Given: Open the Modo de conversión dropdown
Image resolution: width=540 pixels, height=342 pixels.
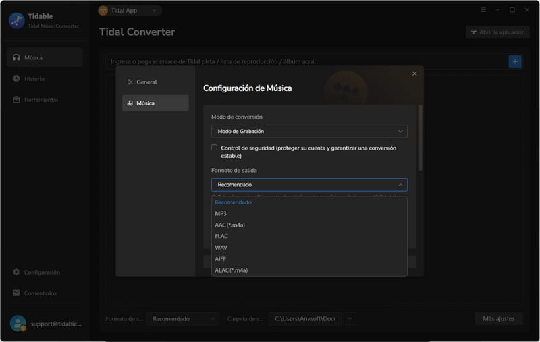Looking at the screenshot, I should pyautogui.click(x=309, y=132).
